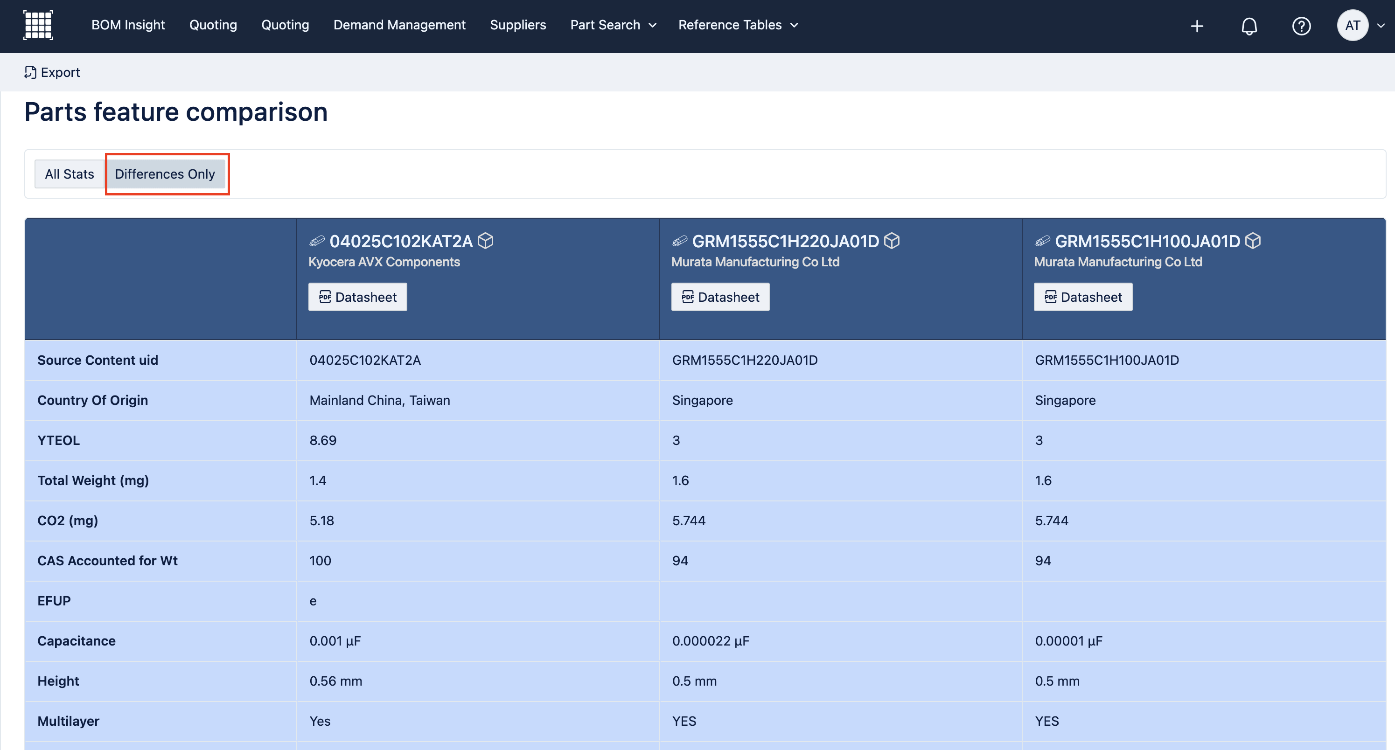1395x750 pixels.
Task: Click the 3D box icon beside 04025C102KAT2A
Action: coord(486,240)
